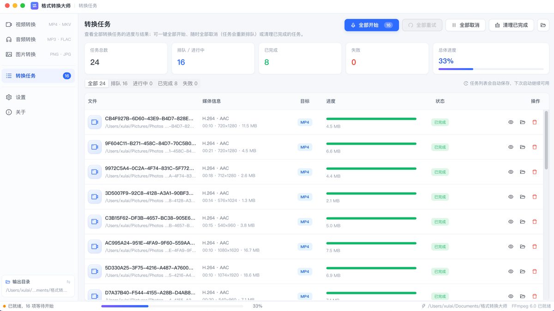Click the 全部取消 button

[x=465, y=25]
